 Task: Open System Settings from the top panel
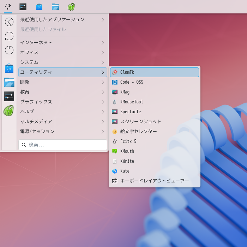(x=23, y=7)
